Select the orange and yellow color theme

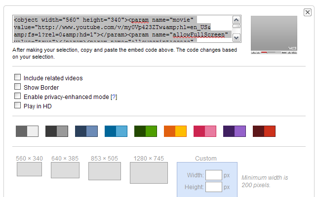pos(175,131)
